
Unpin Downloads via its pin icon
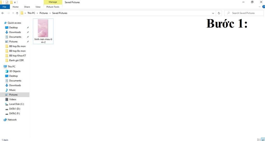(28, 32)
